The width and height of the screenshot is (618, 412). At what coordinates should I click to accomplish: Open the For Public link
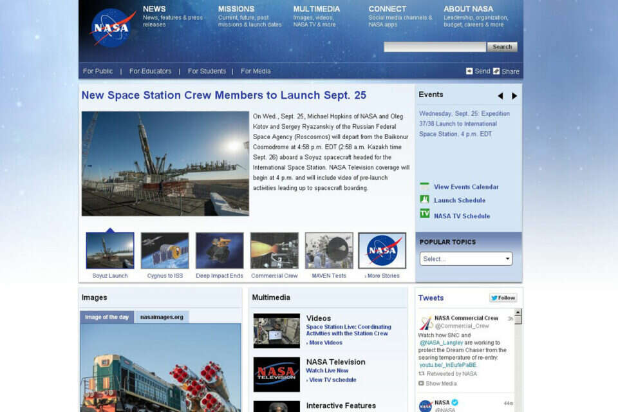[x=98, y=71]
